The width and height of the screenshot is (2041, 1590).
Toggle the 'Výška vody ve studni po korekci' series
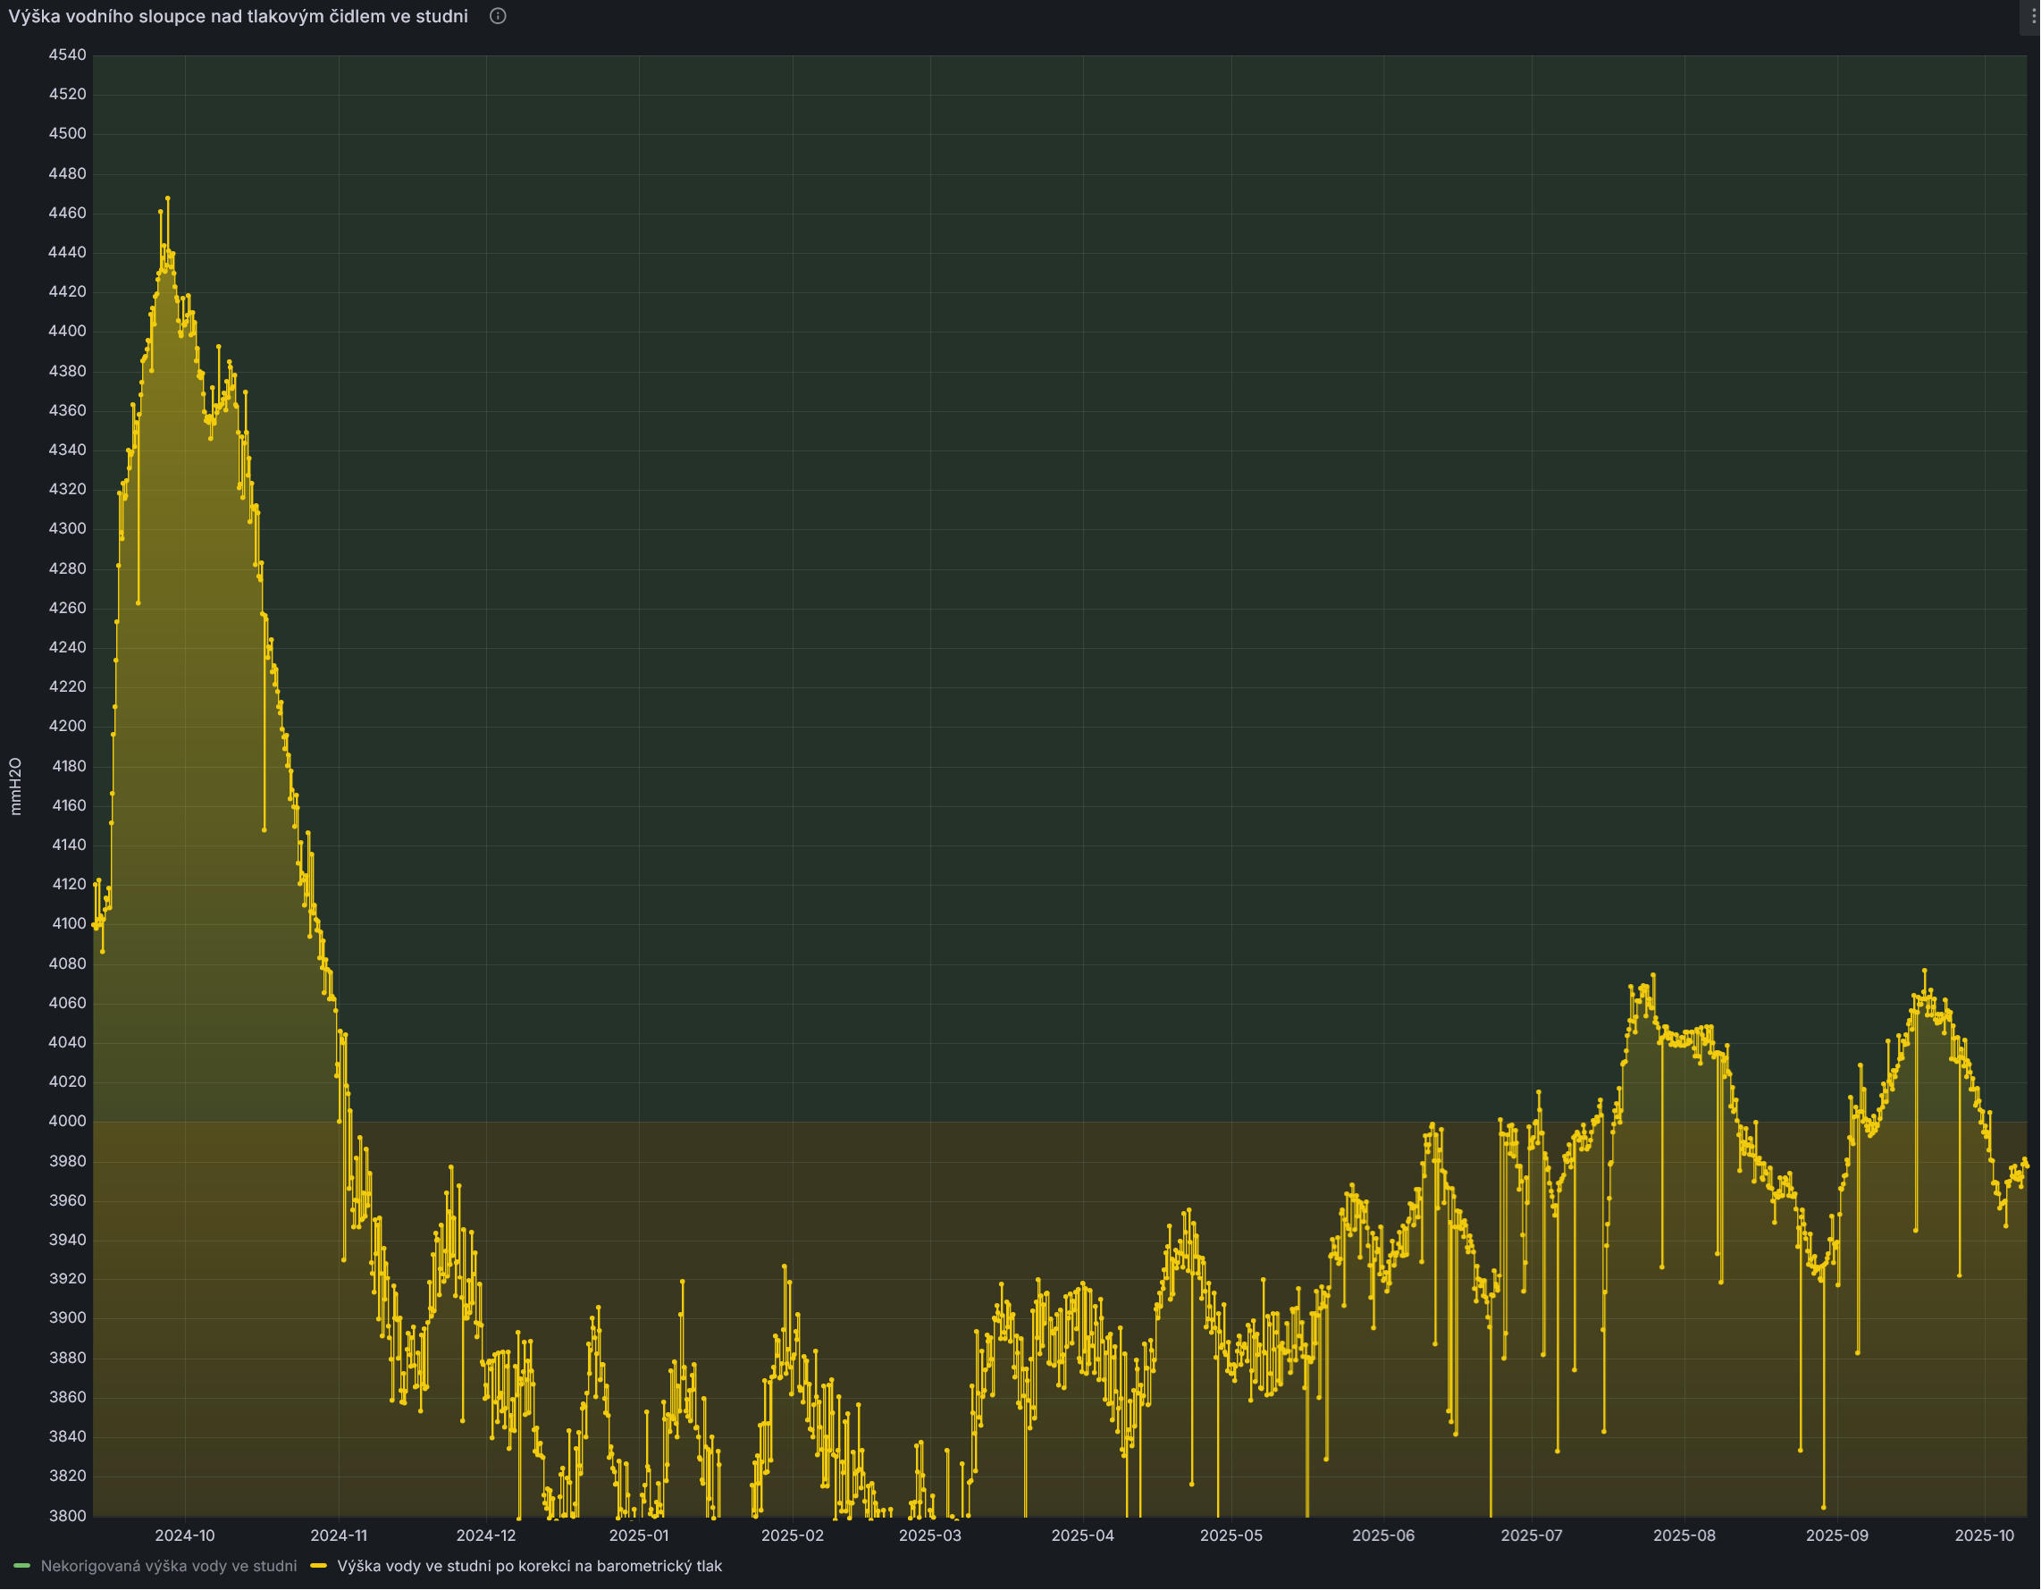529,1566
